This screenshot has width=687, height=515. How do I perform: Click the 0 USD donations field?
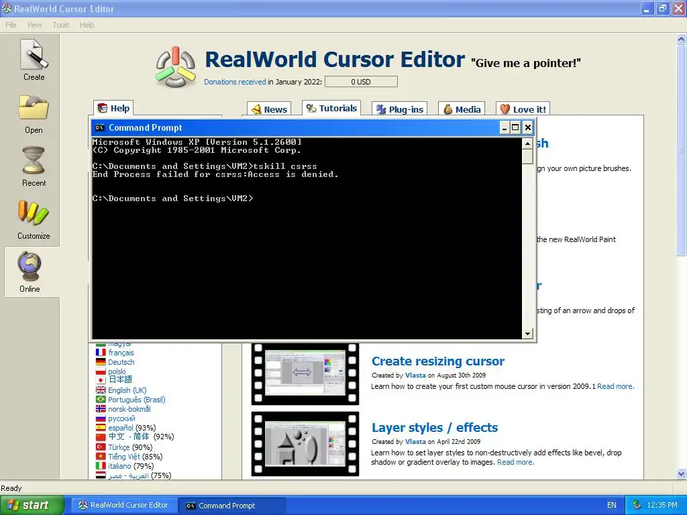361,82
